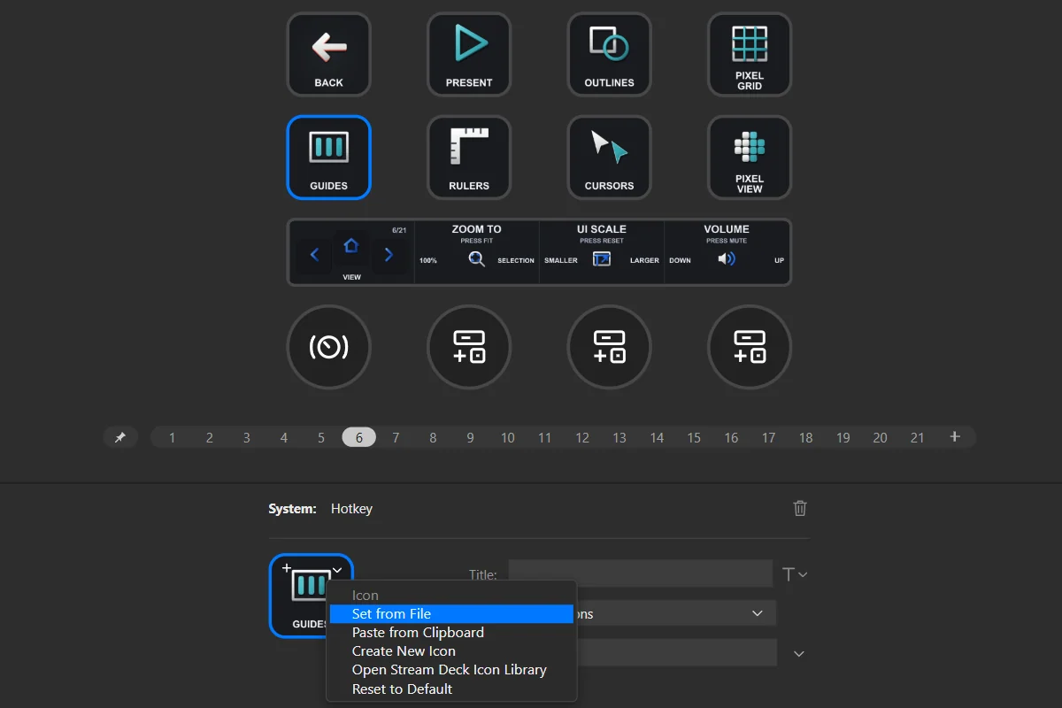This screenshot has width=1062, height=708.
Task: Choose Paste from Clipboard
Action: 451,633
